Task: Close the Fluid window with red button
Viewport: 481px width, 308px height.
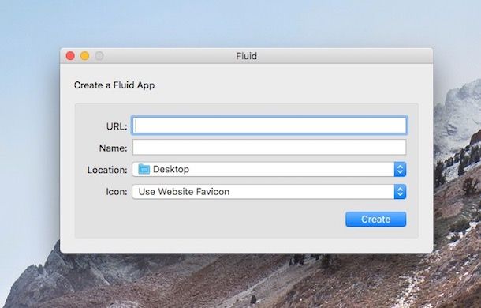Action: [70, 56]
